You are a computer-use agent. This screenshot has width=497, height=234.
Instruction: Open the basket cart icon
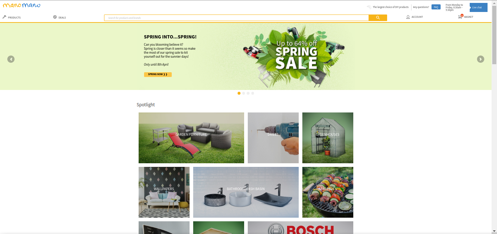460,17
